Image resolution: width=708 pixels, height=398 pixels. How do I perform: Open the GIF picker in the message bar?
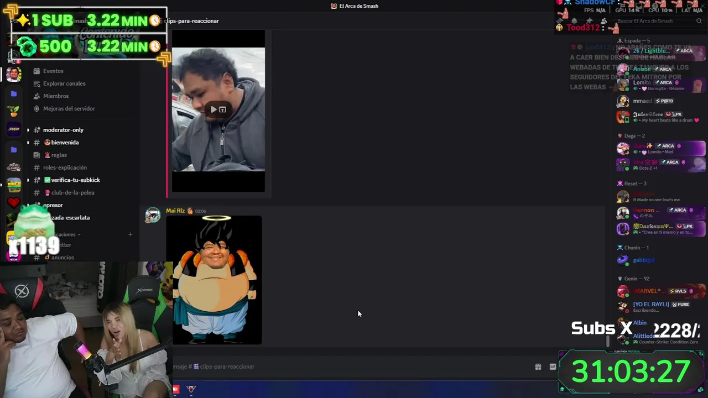(553, 366)
